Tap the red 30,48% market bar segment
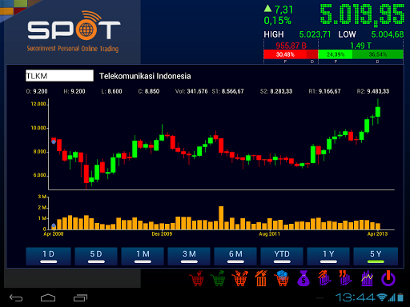410x307 pixels. (x=285, y=54)
